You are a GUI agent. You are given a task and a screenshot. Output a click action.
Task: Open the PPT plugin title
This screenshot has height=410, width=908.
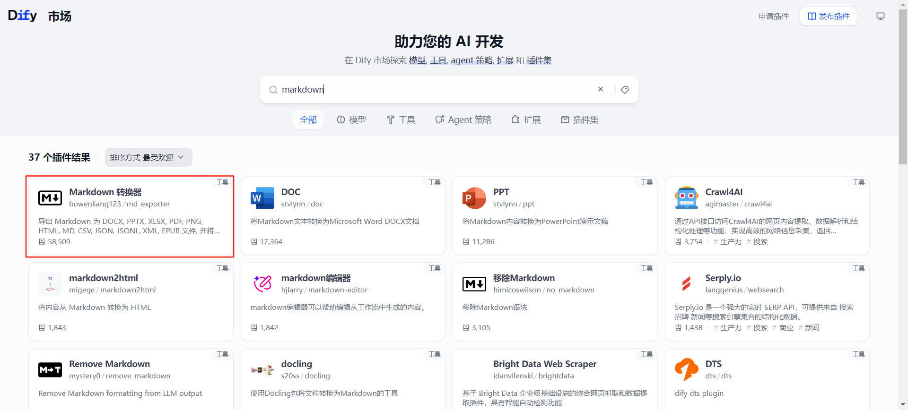tap(501, 192)
